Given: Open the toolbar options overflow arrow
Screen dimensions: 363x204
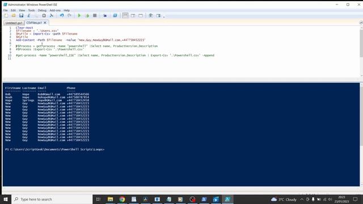Looking at the screenshot, I should pyautogui.click(x=164, y=16).
